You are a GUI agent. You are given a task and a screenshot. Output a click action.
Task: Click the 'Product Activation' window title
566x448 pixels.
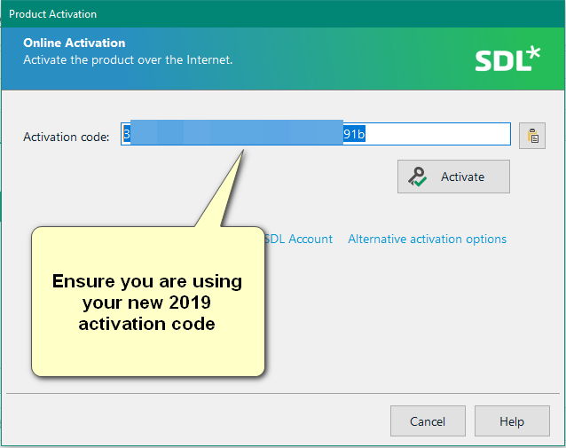click(x=52, y=14)
